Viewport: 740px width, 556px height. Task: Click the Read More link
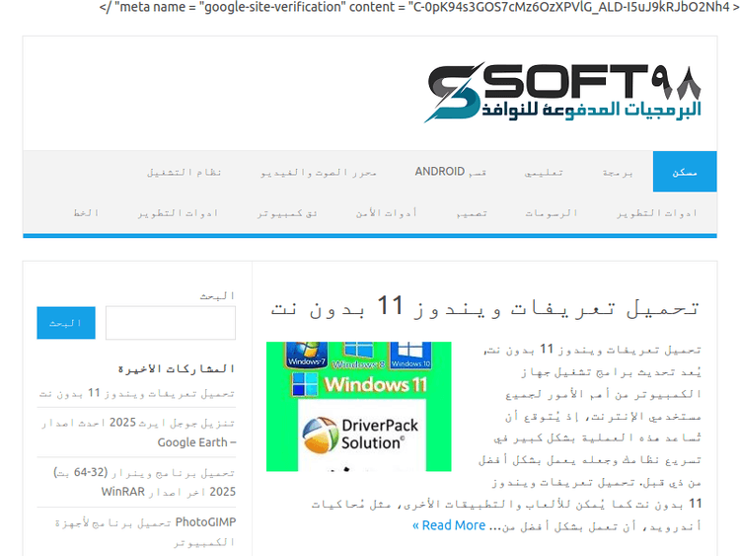point(449,525)
